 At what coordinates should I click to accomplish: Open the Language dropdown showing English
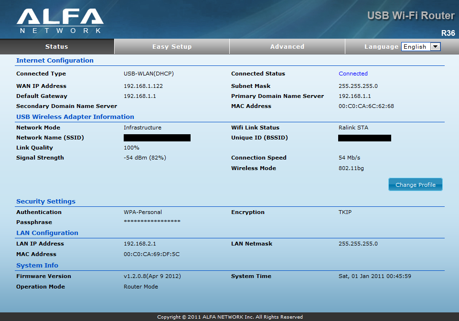click(x=421, y=46)
